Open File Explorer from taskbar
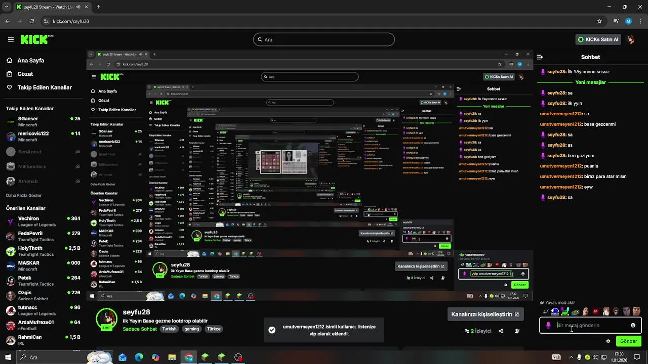The height and width of the screenshot is (364, 648). click(x=172, y=357)
